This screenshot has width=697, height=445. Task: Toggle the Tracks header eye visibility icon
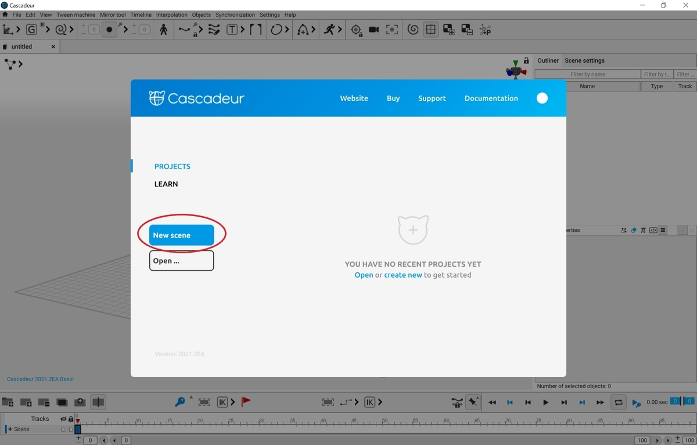point(64,419)
